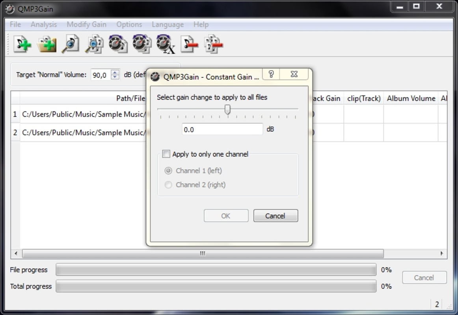458x315 pixels.
Task: Open the Analysis menu
Action: (44, 24)
